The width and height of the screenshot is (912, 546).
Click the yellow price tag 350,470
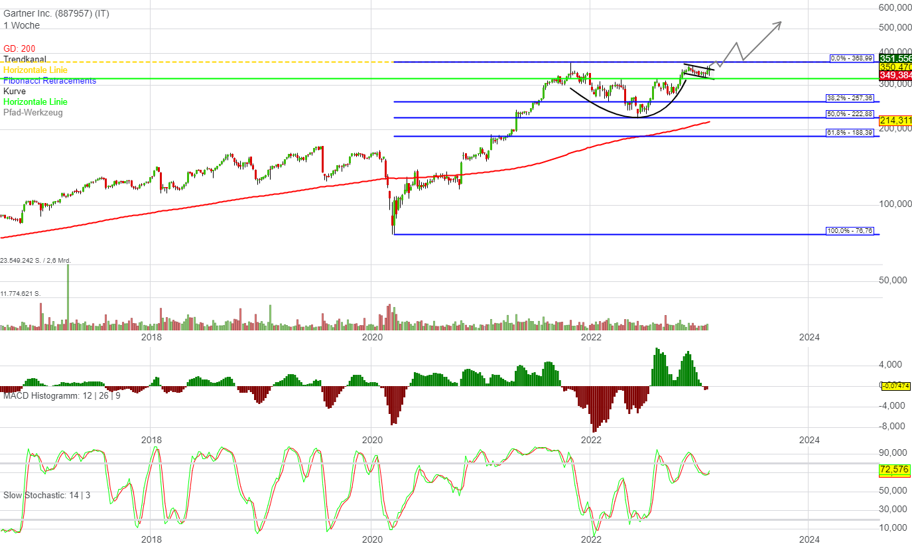click(x=895, y=67)
